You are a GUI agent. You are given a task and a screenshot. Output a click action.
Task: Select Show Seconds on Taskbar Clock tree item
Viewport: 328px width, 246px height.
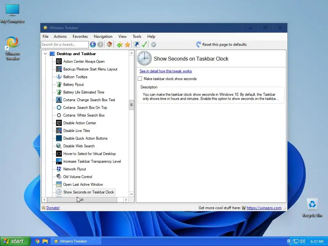[89, 192]
